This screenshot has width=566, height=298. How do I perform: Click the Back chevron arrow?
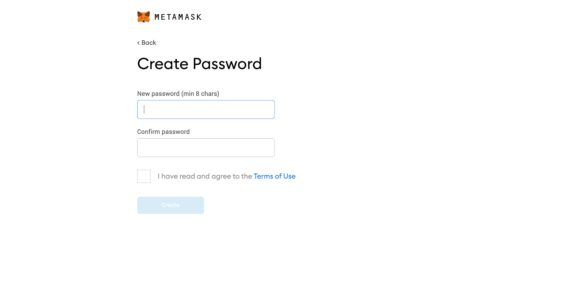(139, 43)
